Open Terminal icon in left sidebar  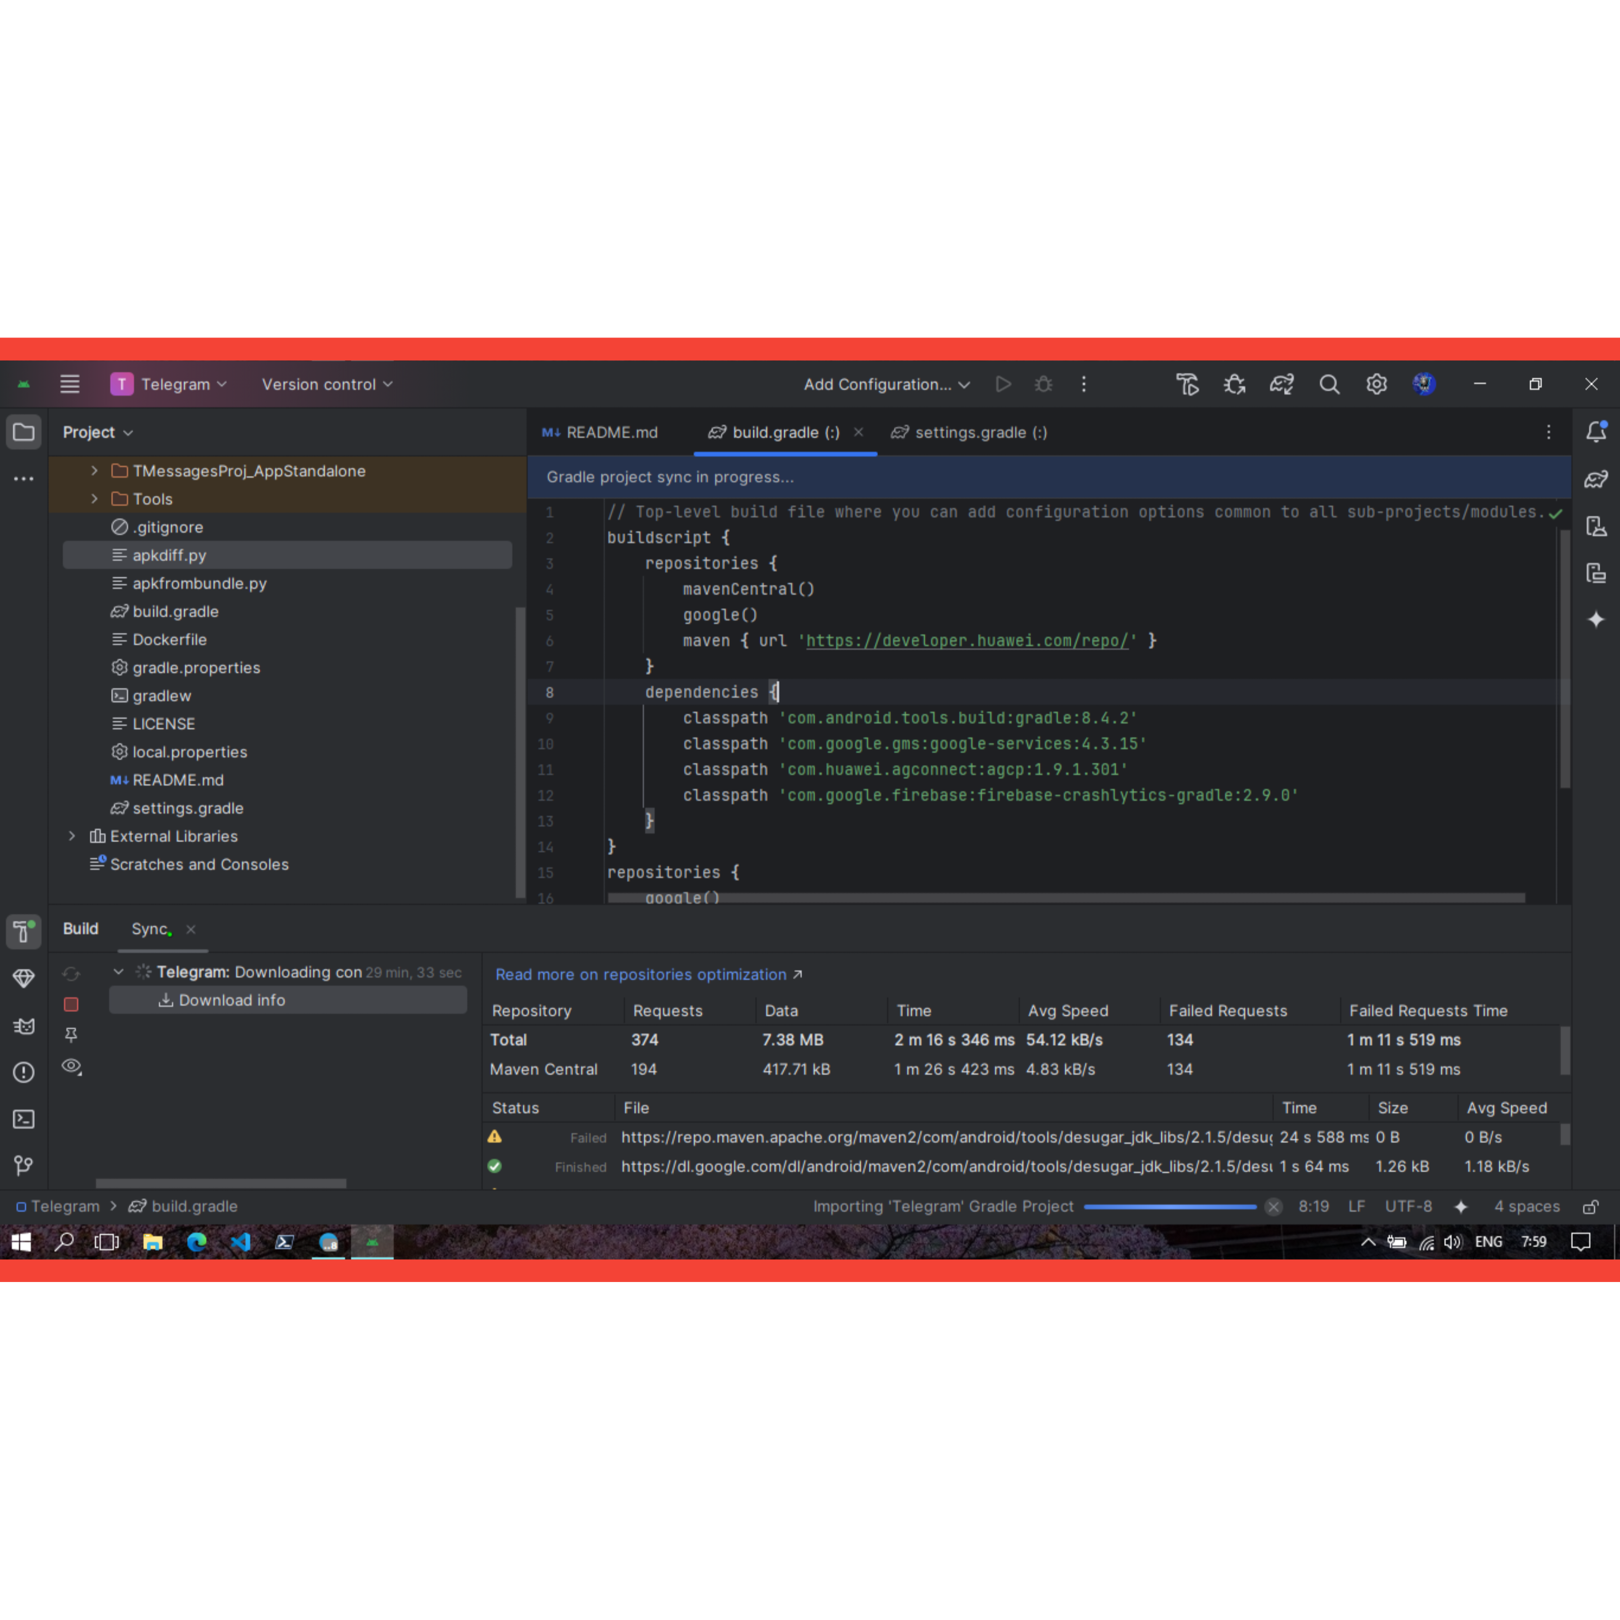[x=23, y=1119]
